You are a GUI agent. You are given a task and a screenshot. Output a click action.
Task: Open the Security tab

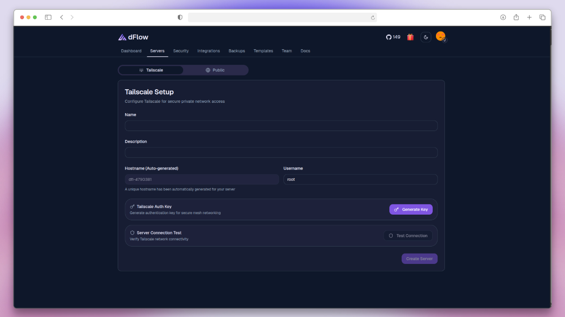click(x=181, y=51)
